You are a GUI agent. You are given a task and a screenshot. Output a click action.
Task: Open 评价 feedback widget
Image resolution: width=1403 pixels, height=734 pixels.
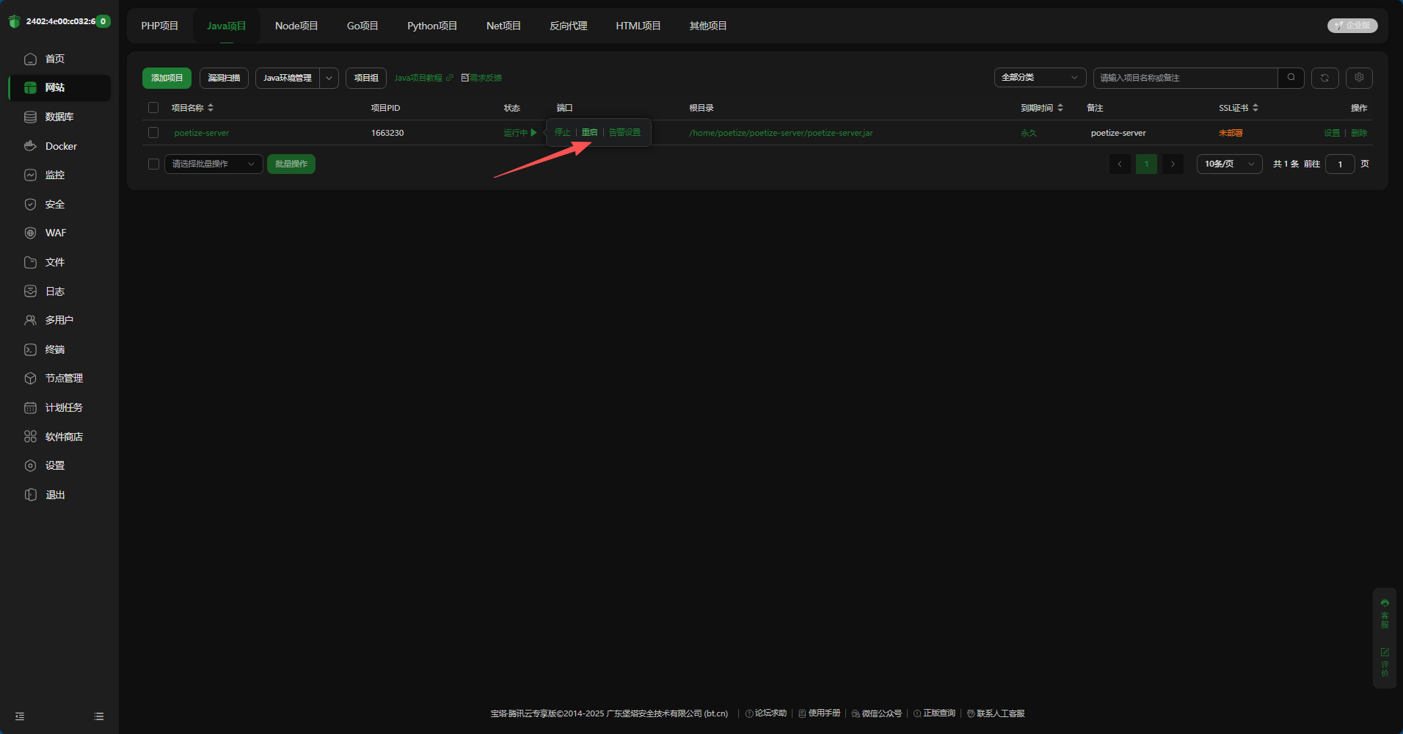(1385, 662)
